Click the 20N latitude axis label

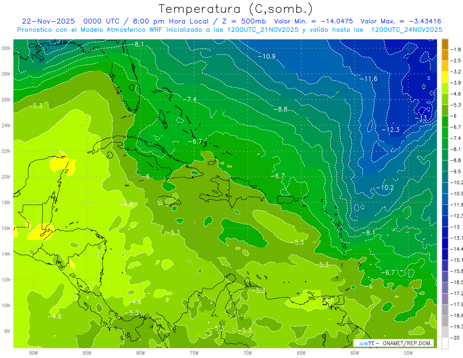click(x=6, y=177)
